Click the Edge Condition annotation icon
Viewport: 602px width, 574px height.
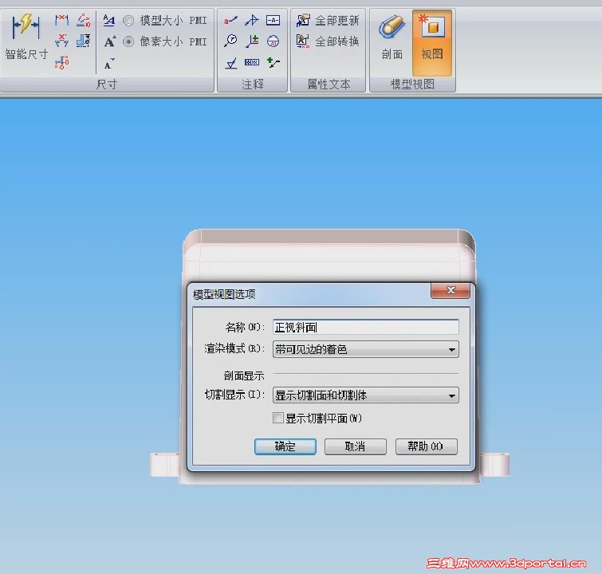[x=252, y=41]
